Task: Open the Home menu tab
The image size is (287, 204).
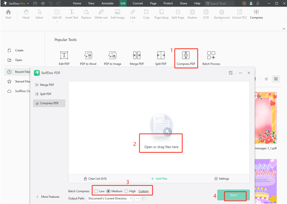Action: pyautogui.click(x=77, y=3)
